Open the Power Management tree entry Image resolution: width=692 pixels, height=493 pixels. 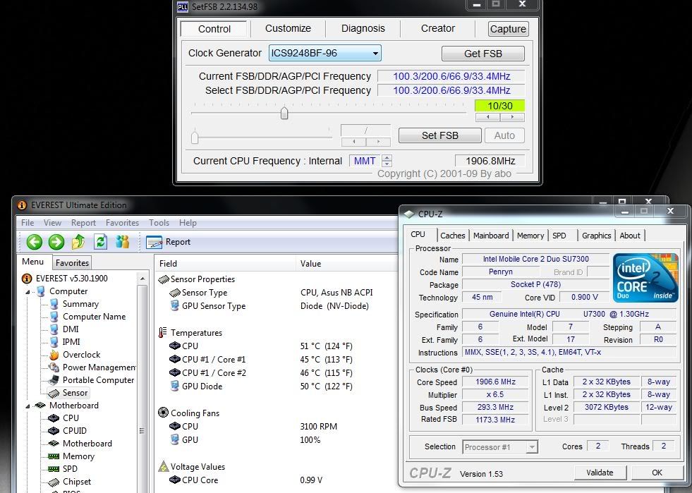[99, 367]
